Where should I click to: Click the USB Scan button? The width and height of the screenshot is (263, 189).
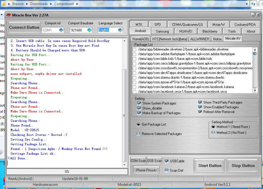154,161
